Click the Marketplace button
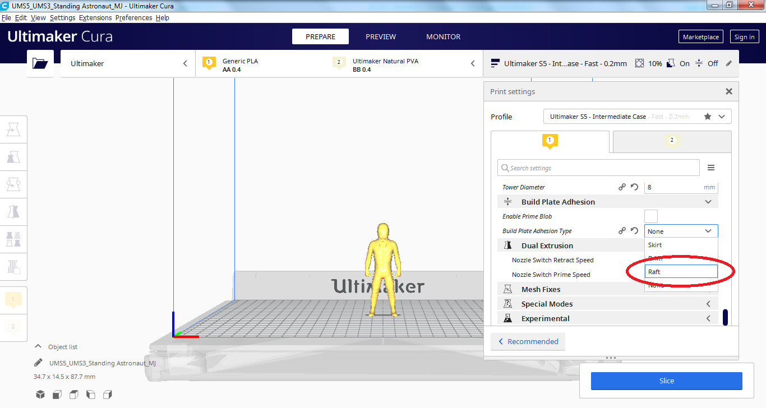The image size is (766, 408). 700,37
